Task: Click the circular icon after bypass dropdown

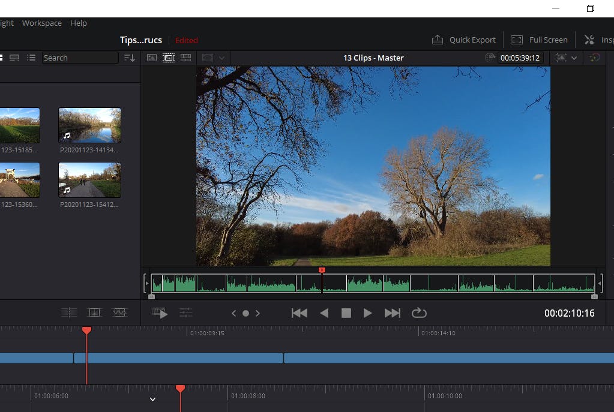Action: pyautogui.click(x=594, y=58)
